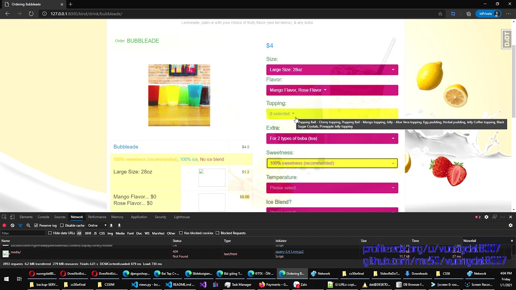Toggle device emulation icon in DevTools

[x=12, y=217]
